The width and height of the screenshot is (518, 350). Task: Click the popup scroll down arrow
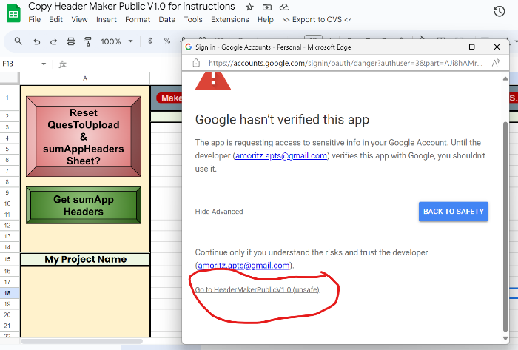point(505,338)
